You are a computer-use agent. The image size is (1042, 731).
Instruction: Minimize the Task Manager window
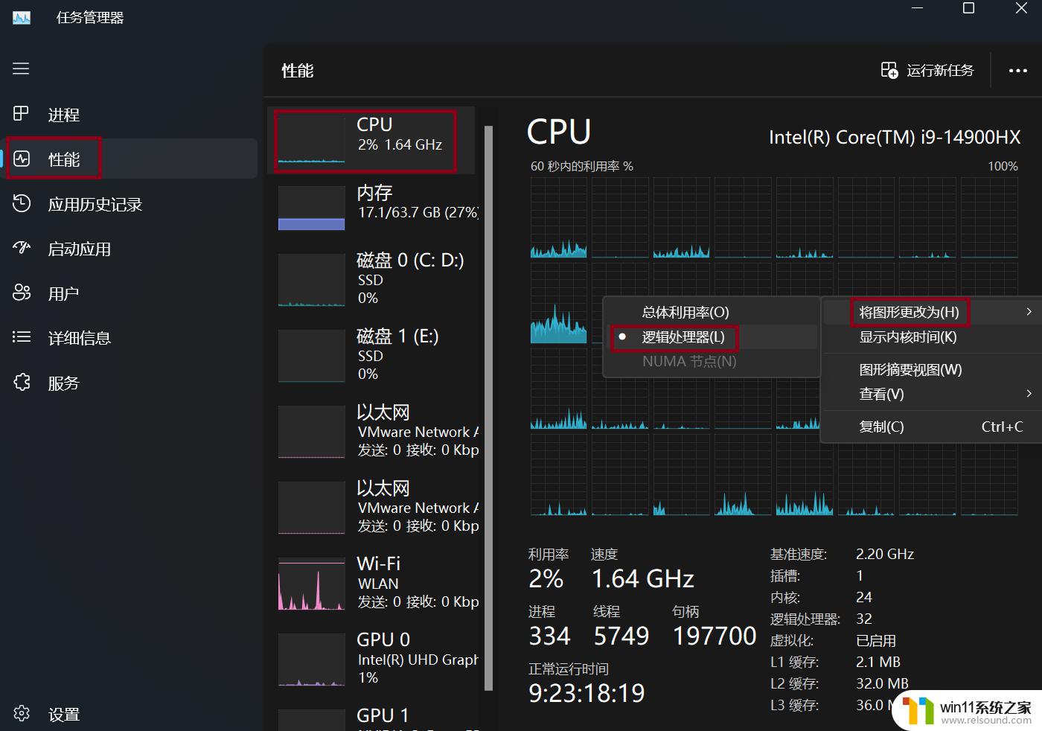[x=917, y=8]
